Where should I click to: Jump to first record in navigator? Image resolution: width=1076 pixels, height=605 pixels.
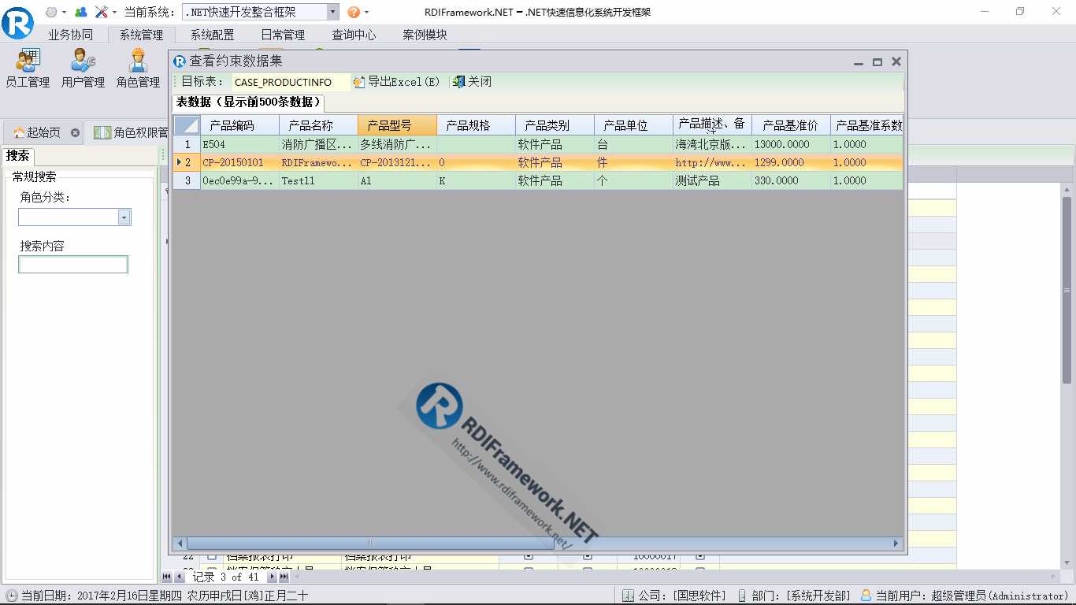click(167, 577)
